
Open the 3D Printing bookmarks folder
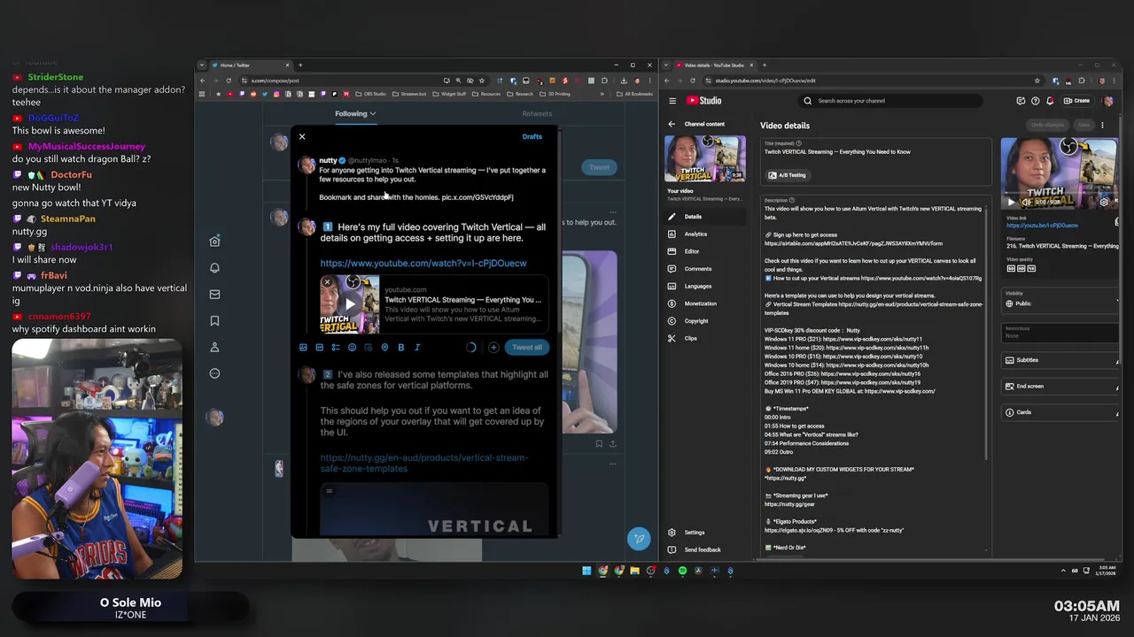click(x=555, y=94)
